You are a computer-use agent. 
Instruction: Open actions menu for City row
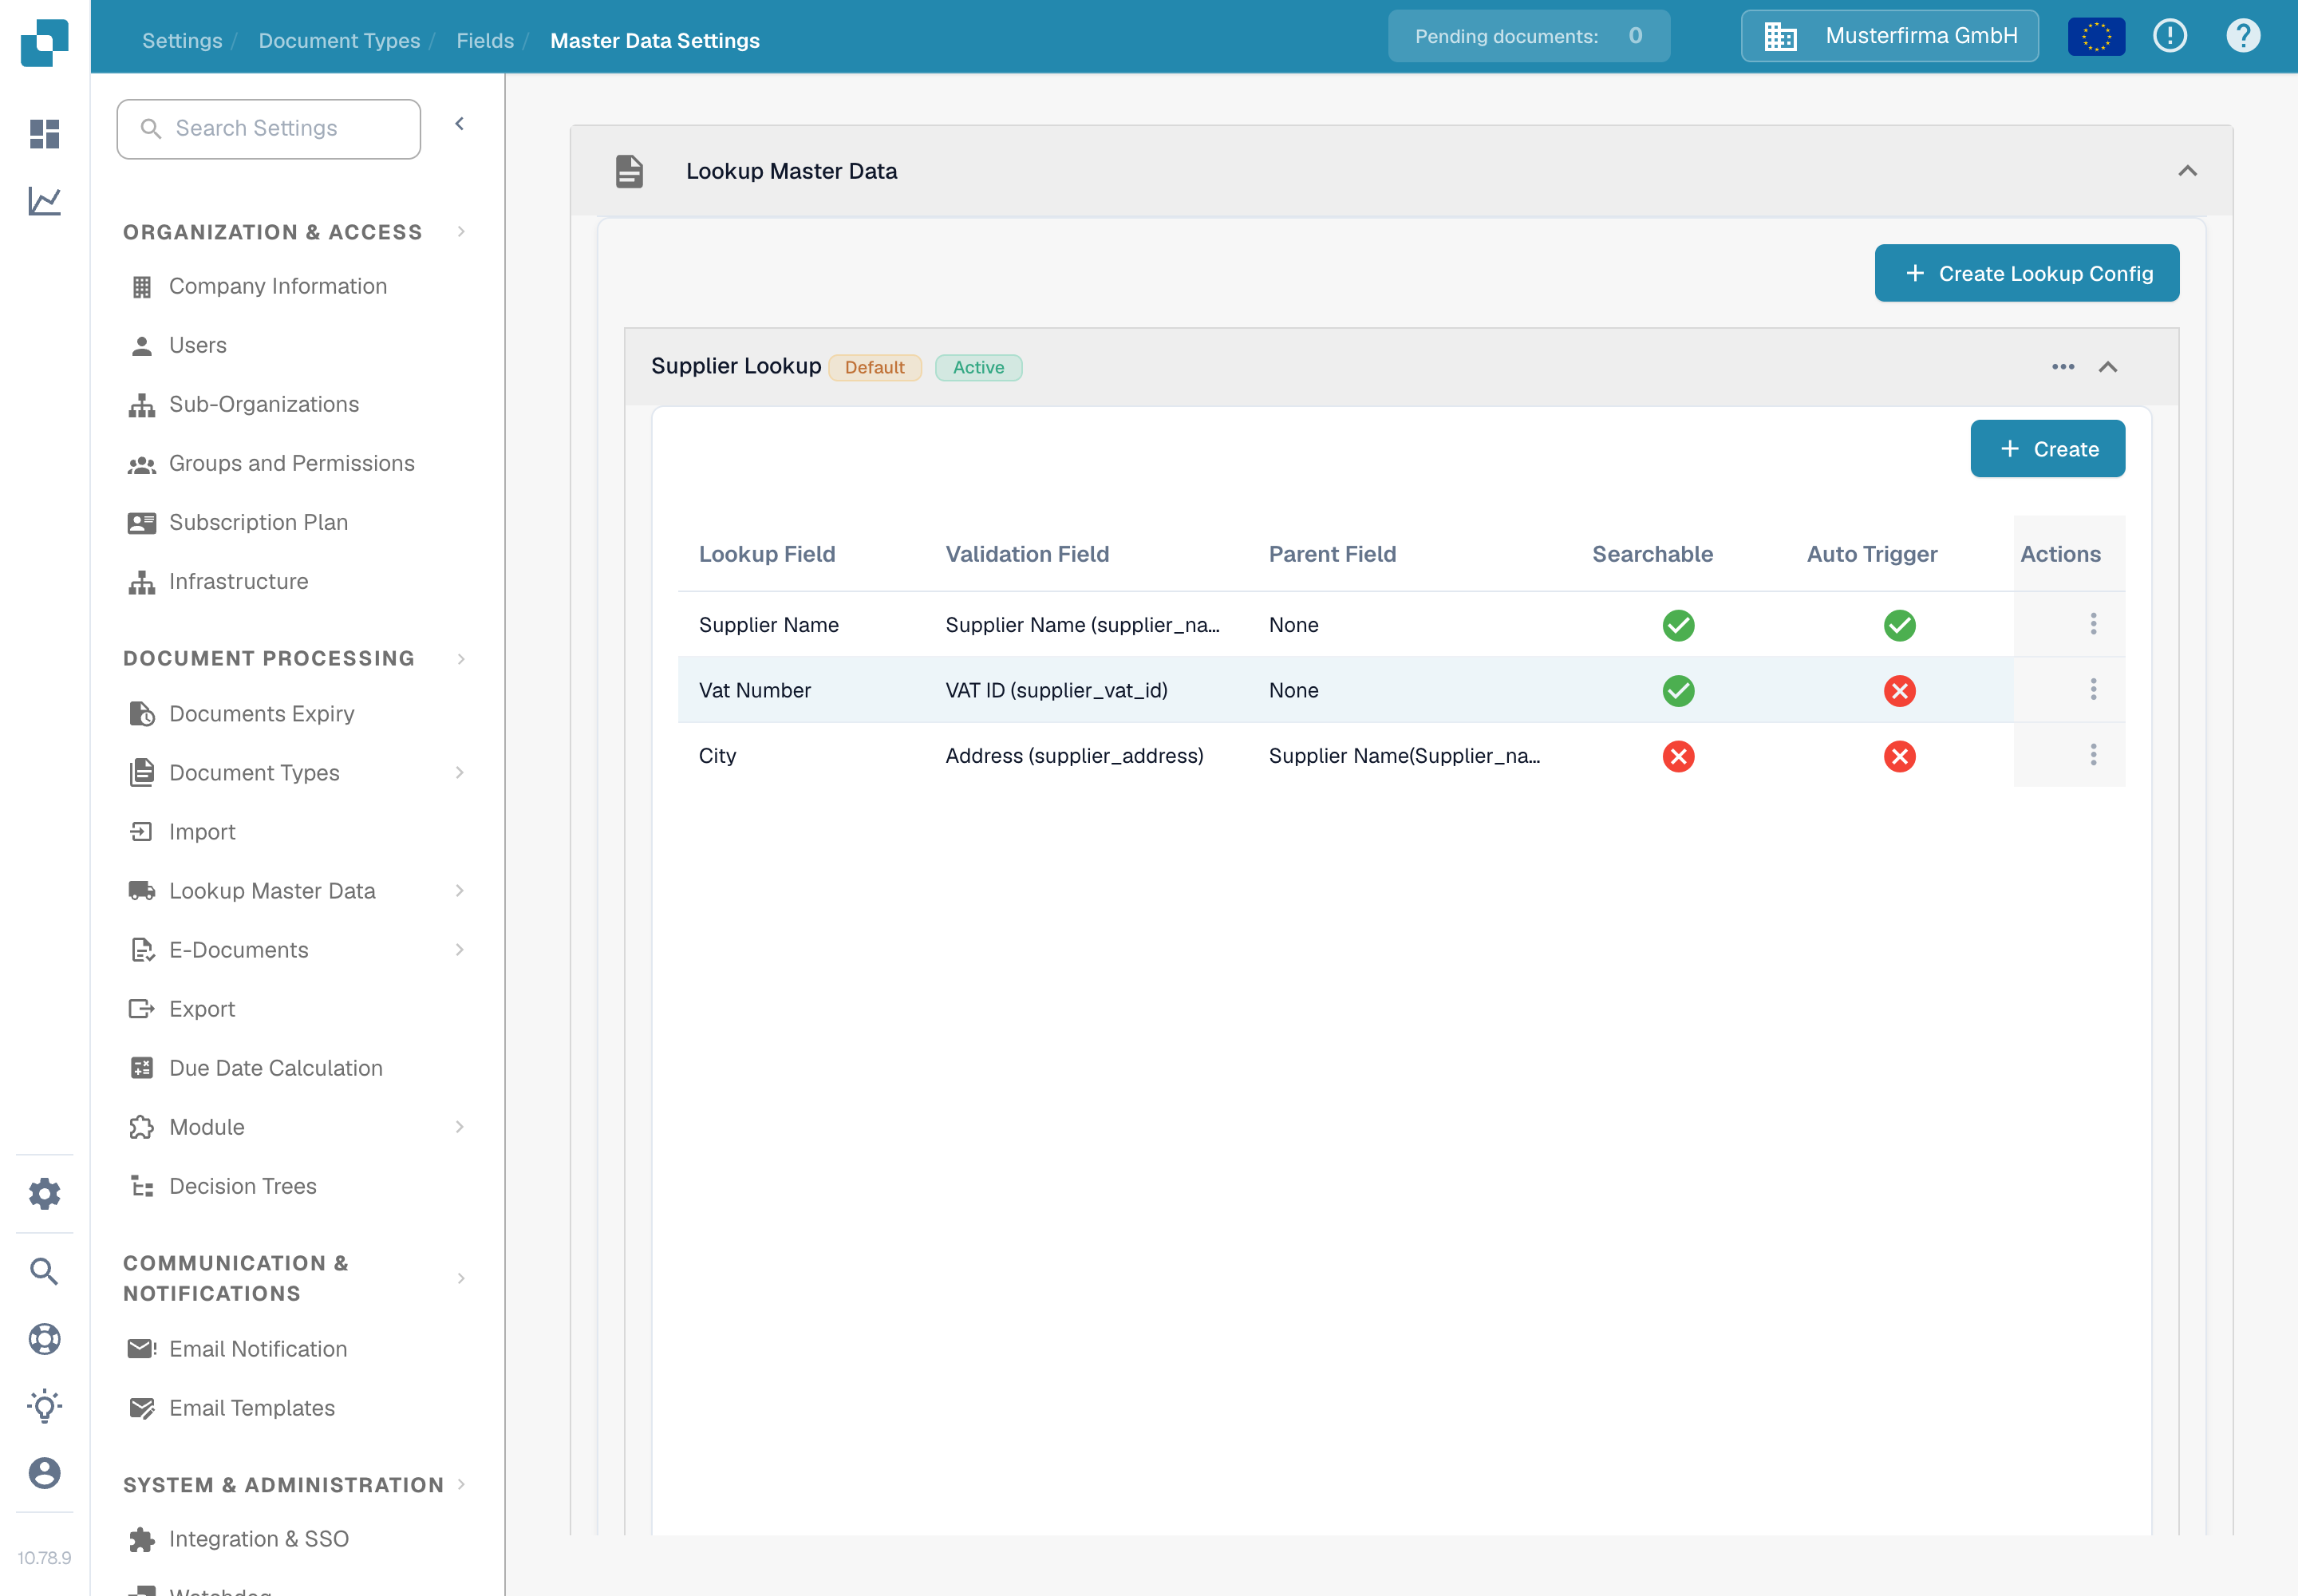pos(2093,755)
